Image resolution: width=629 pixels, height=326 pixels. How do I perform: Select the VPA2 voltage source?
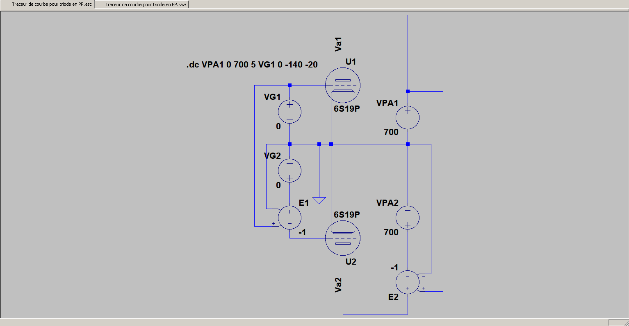pos(408,218)
